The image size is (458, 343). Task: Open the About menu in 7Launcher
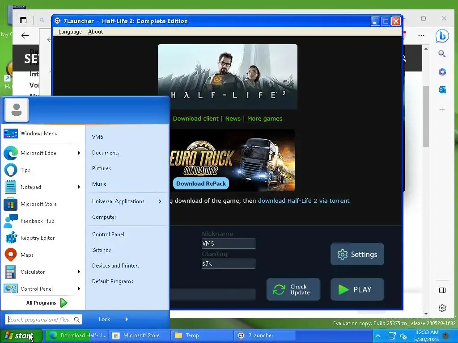pyautogui.click(x=95, y=32)
